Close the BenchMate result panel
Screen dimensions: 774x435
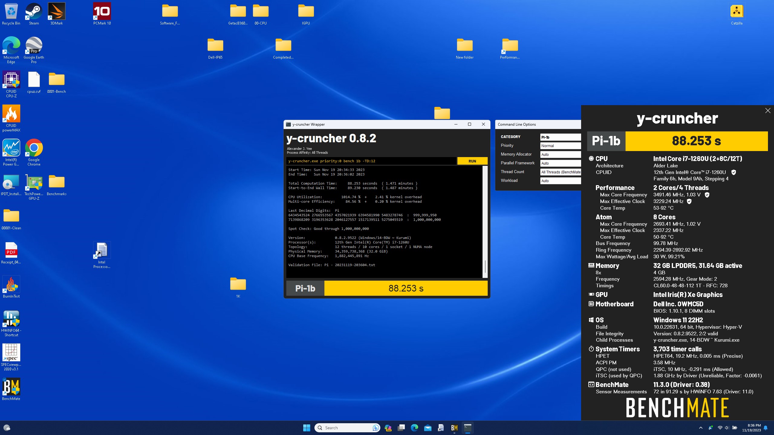(x=768, y=111)
